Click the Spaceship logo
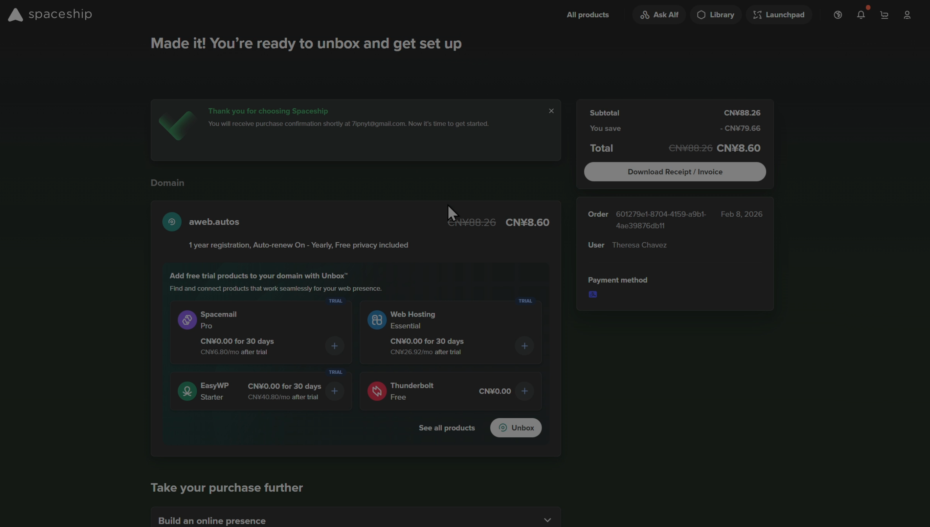Image resolution: width=930 pixels, height=527 pixels. (x=50, y=14)
